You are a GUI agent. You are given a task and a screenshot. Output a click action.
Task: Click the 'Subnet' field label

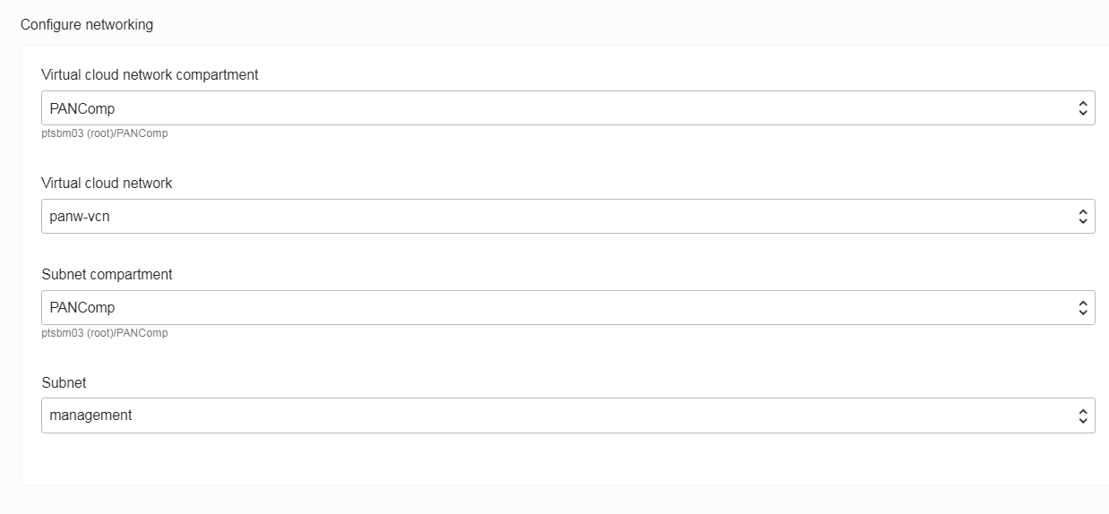(x=64, y=383)
